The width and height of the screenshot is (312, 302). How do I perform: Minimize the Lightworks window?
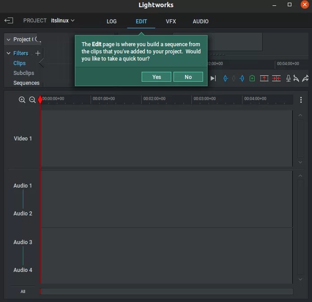point(274,5)
